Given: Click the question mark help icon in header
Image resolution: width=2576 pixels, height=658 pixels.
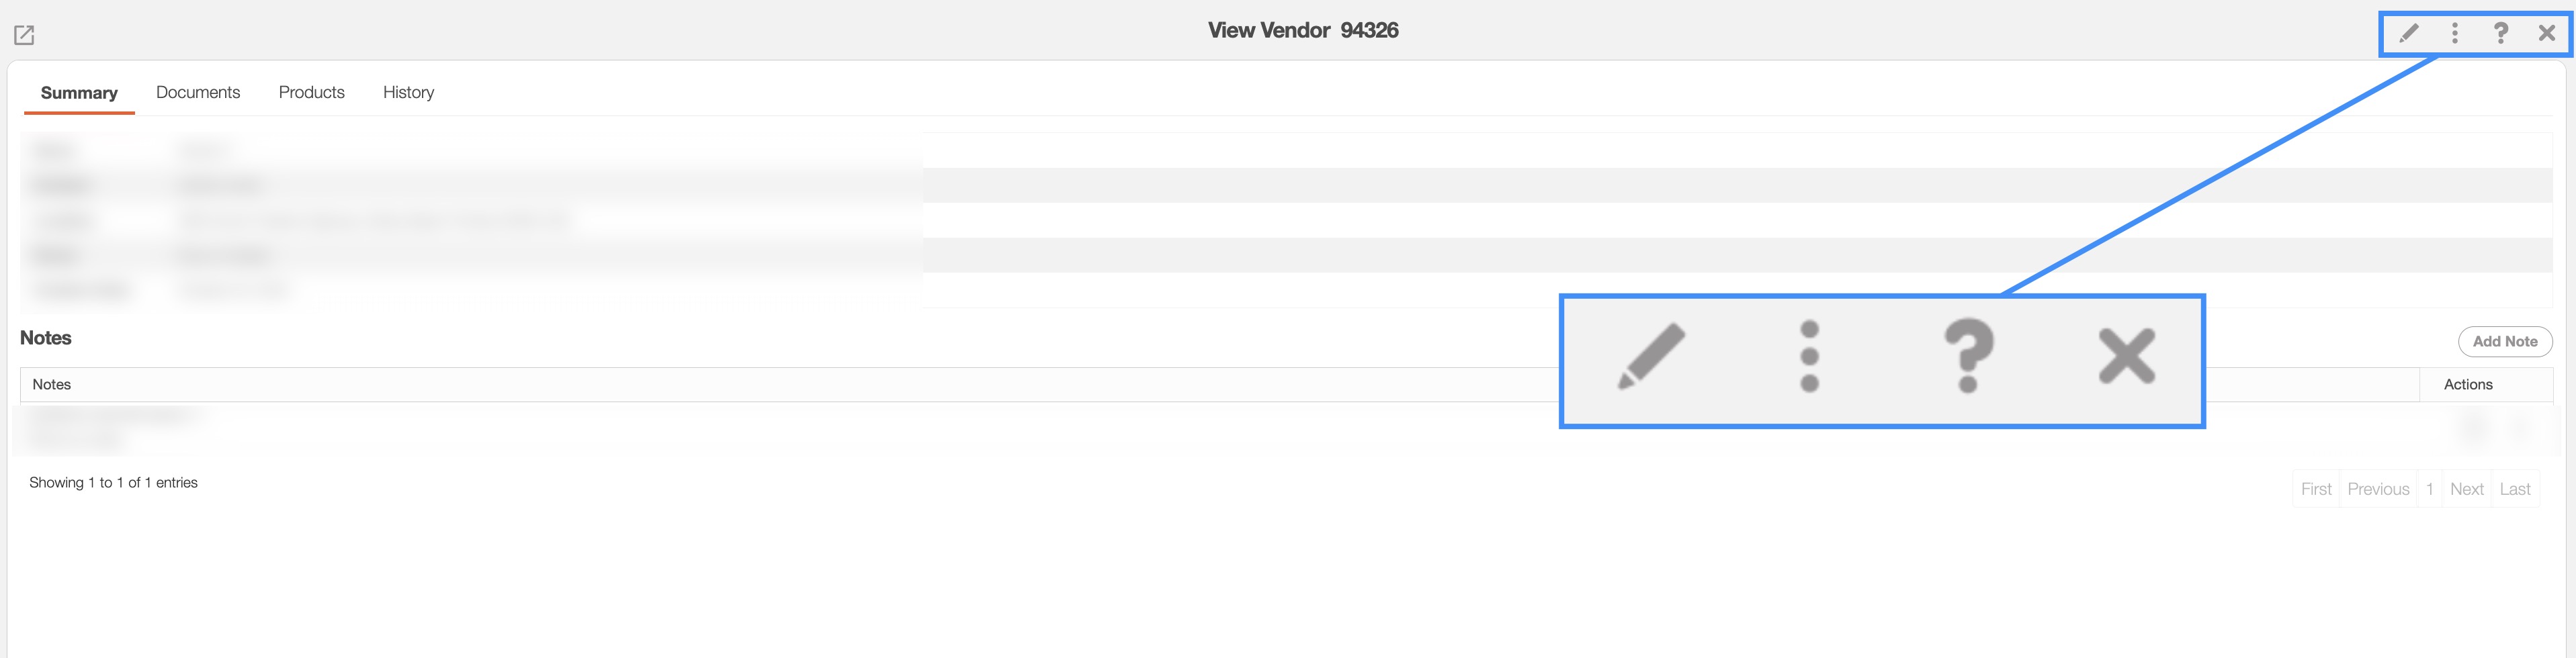Looking at the screenshot, I should pos(2501,33).
